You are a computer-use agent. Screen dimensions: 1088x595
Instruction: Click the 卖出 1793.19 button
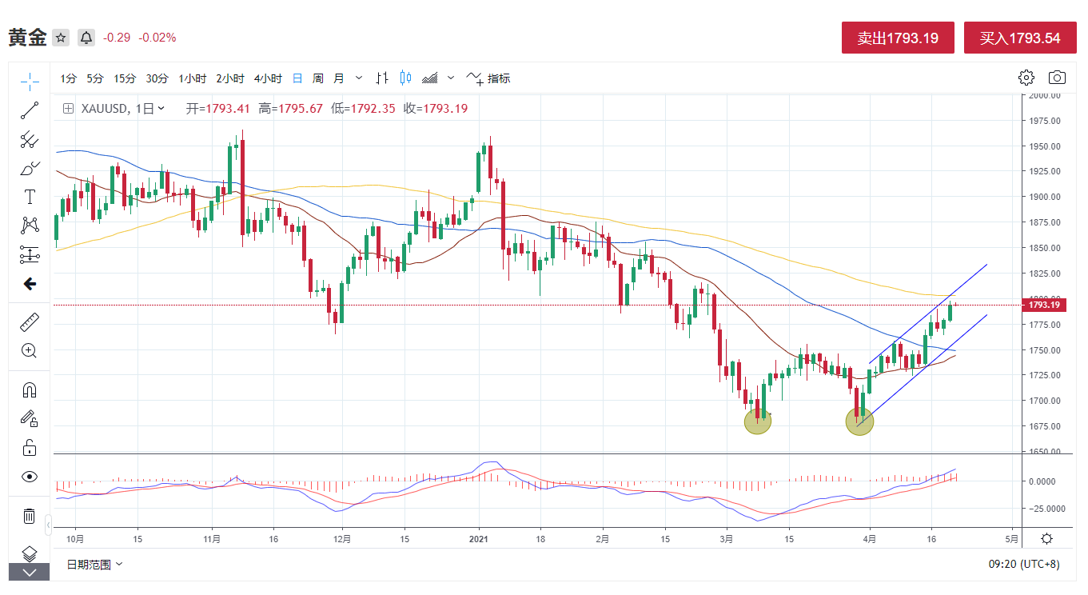[898, 38]
